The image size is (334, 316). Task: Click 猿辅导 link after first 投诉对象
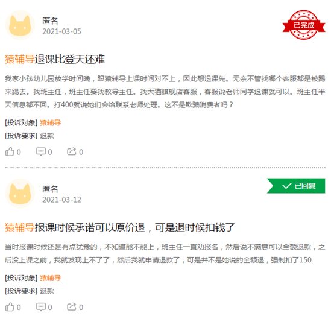tap(50, 123)
